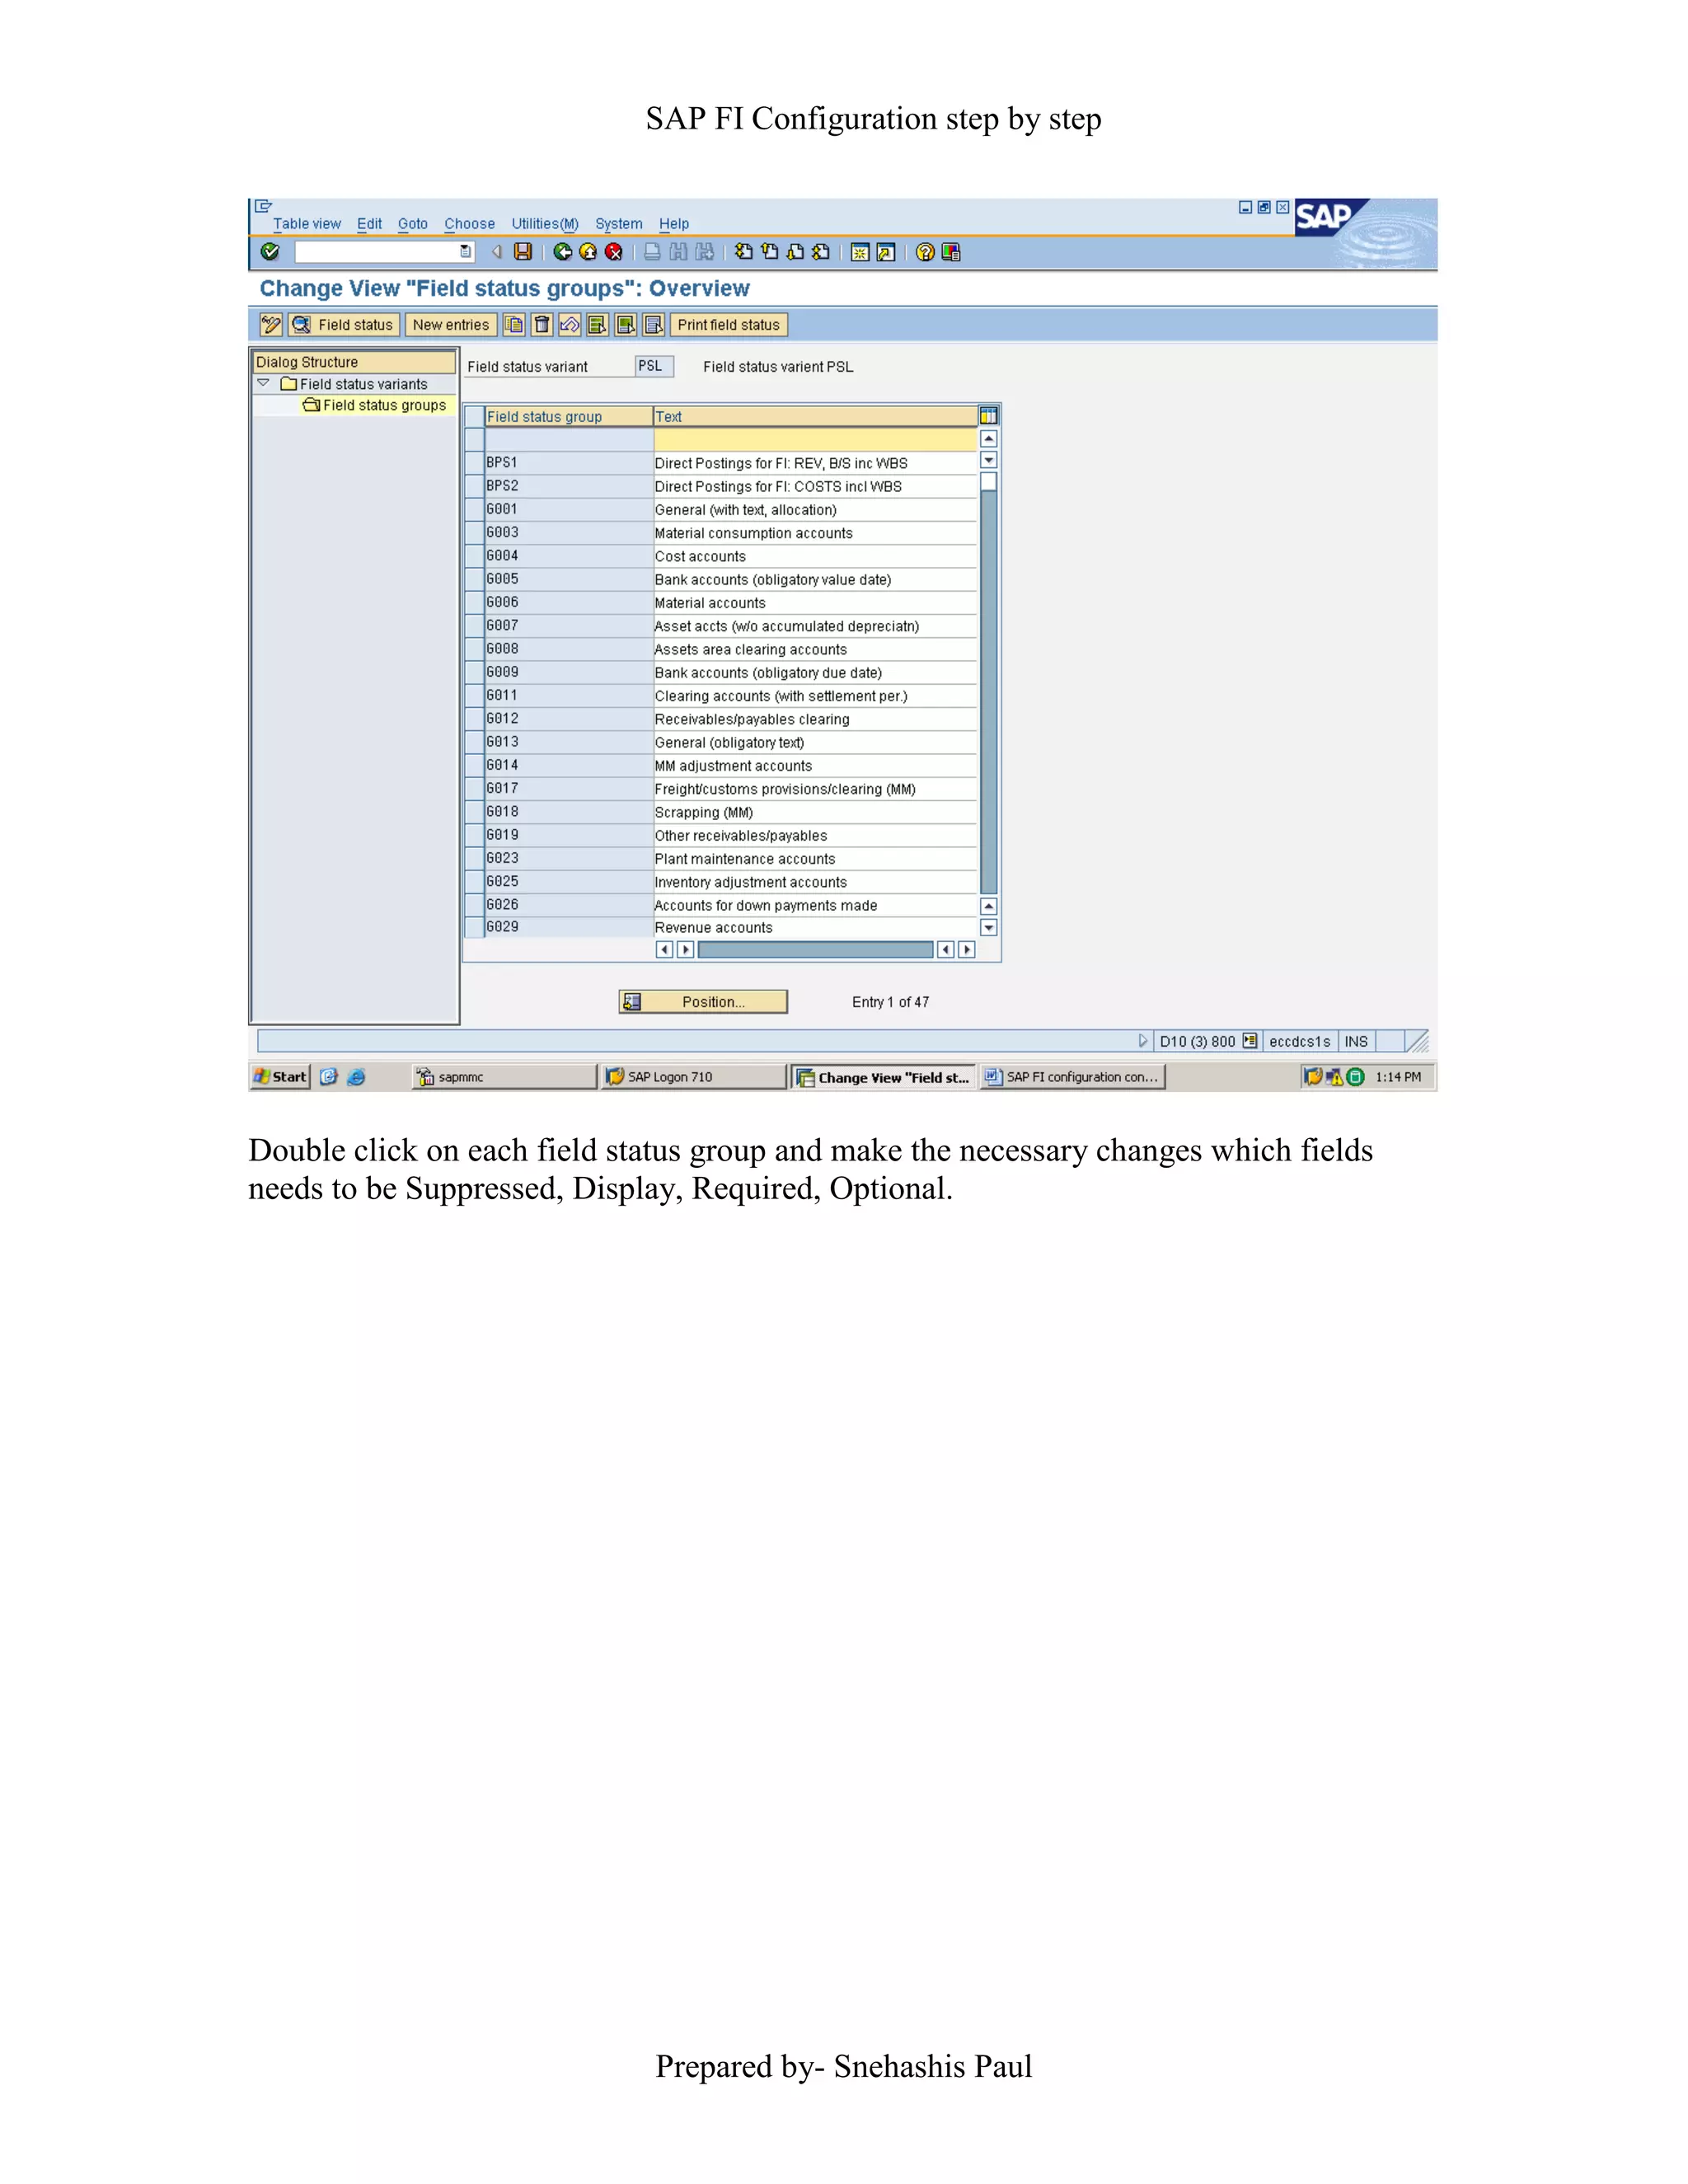The image size is (1688, 2184).
Task: Click the green Back arrow icon
Action: 563,252
